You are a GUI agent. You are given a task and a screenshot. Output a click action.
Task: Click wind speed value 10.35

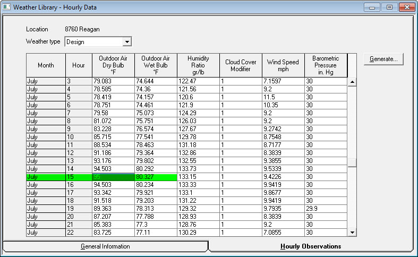tap(283, 105)
